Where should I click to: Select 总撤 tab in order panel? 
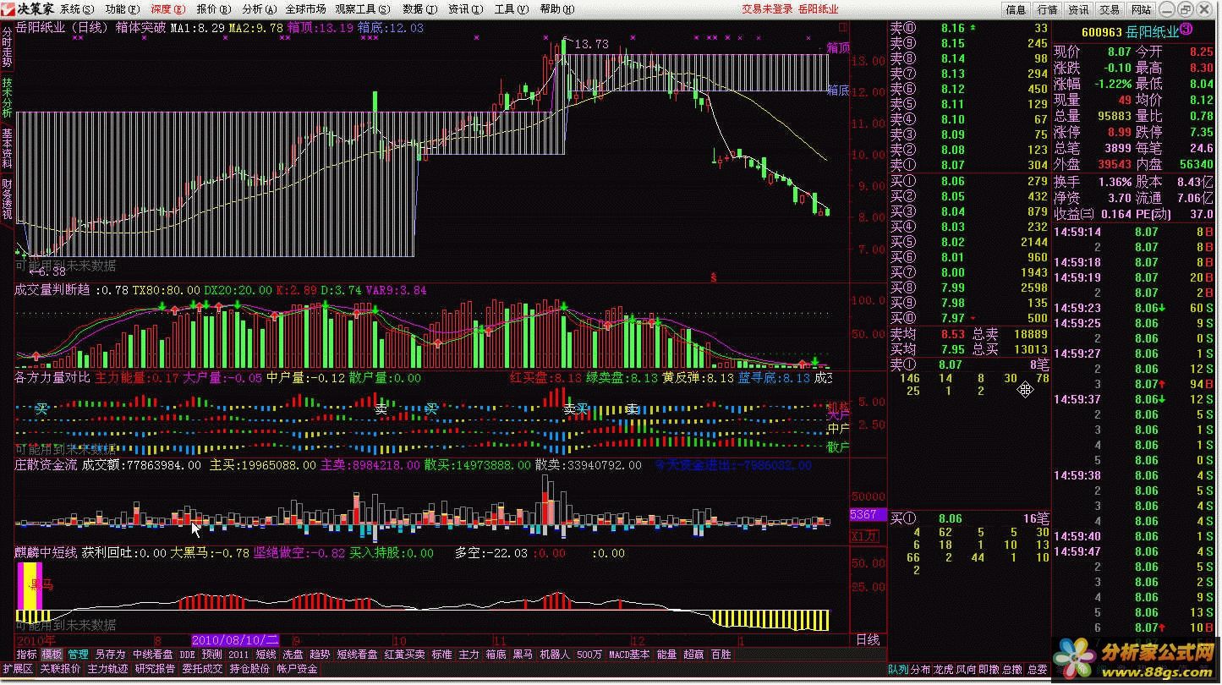click(1011, 669)
